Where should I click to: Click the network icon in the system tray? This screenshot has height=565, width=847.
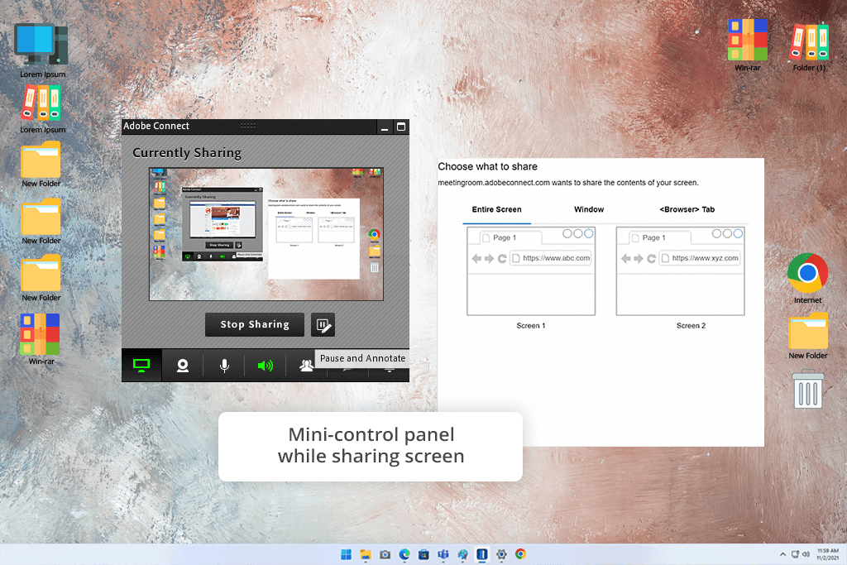[x=795, y=555]
